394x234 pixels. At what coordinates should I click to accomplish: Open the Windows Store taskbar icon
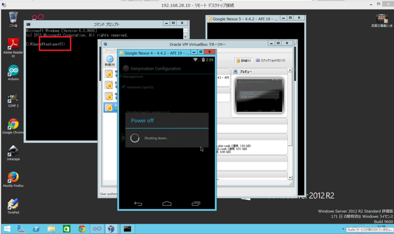(x=66, y=229)
